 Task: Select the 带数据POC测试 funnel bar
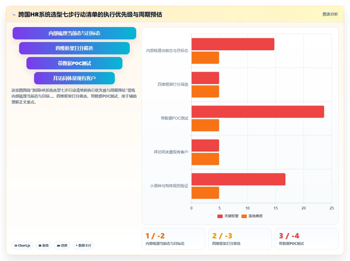pos(74,63)
